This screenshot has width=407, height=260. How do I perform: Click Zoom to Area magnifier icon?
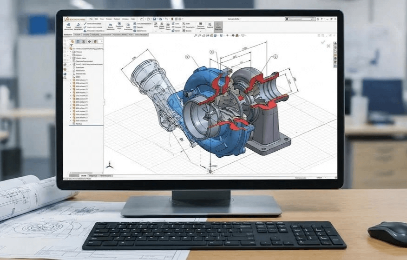[199, 36]
